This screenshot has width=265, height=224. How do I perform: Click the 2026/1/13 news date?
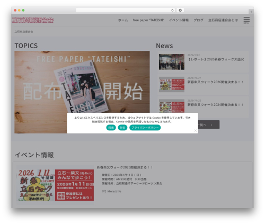(x=193, y=55)
